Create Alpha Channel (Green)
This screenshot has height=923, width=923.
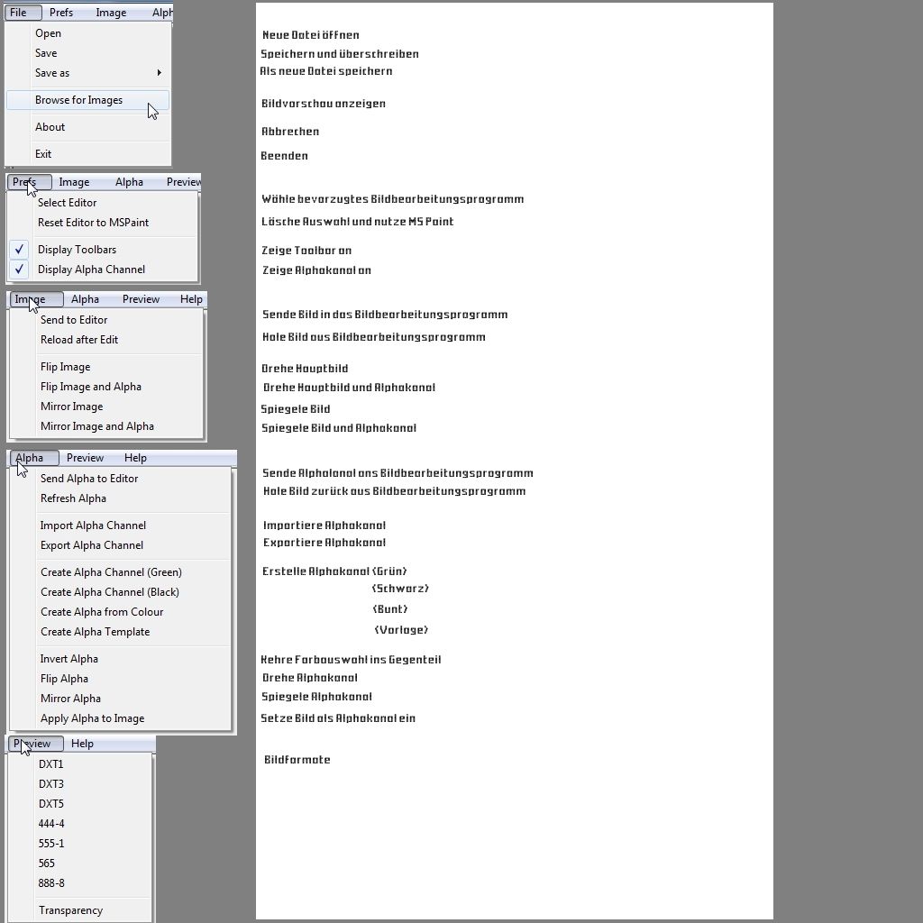tap(111, 572)
